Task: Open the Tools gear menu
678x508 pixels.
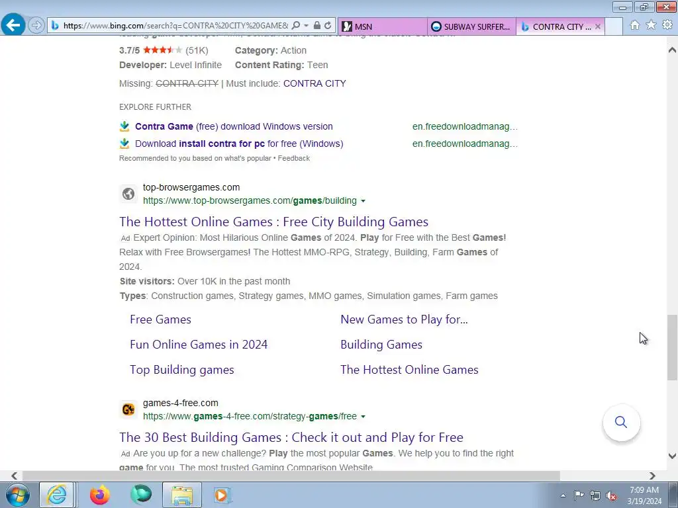Action: [667, 25]
